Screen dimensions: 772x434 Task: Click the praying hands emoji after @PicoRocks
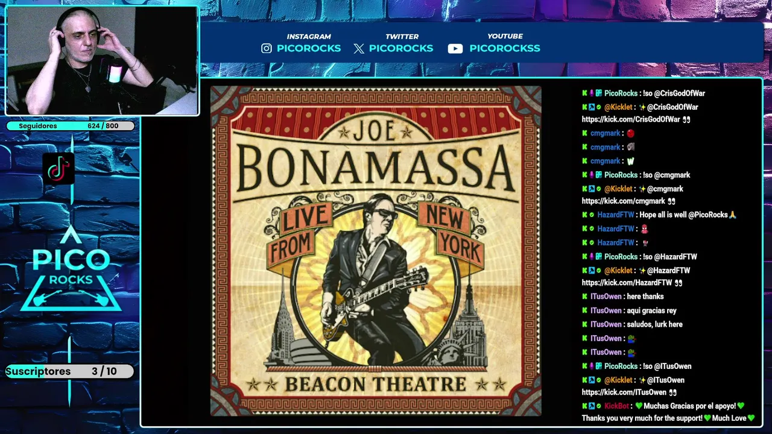[x=732, y=215]
